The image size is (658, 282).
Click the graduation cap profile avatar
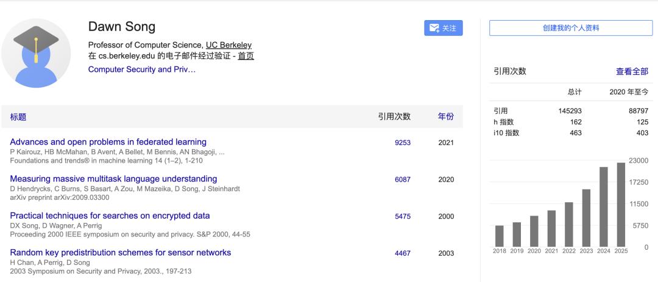(x=36, y=53)
